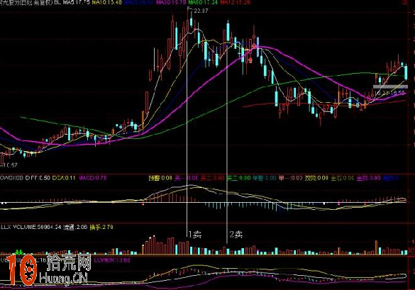Click the 流通 value in volume panel
Screen dimensions: 415x290
(x=75, y=227)
